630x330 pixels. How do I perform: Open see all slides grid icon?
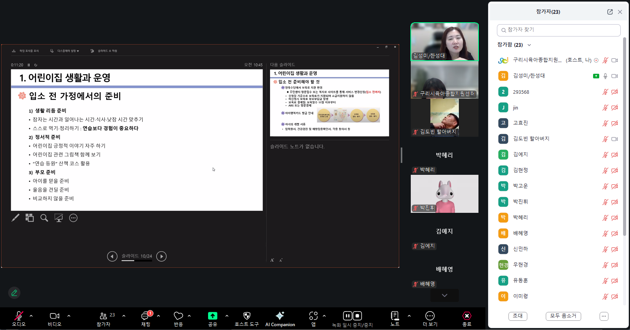[x=30, y=218]
